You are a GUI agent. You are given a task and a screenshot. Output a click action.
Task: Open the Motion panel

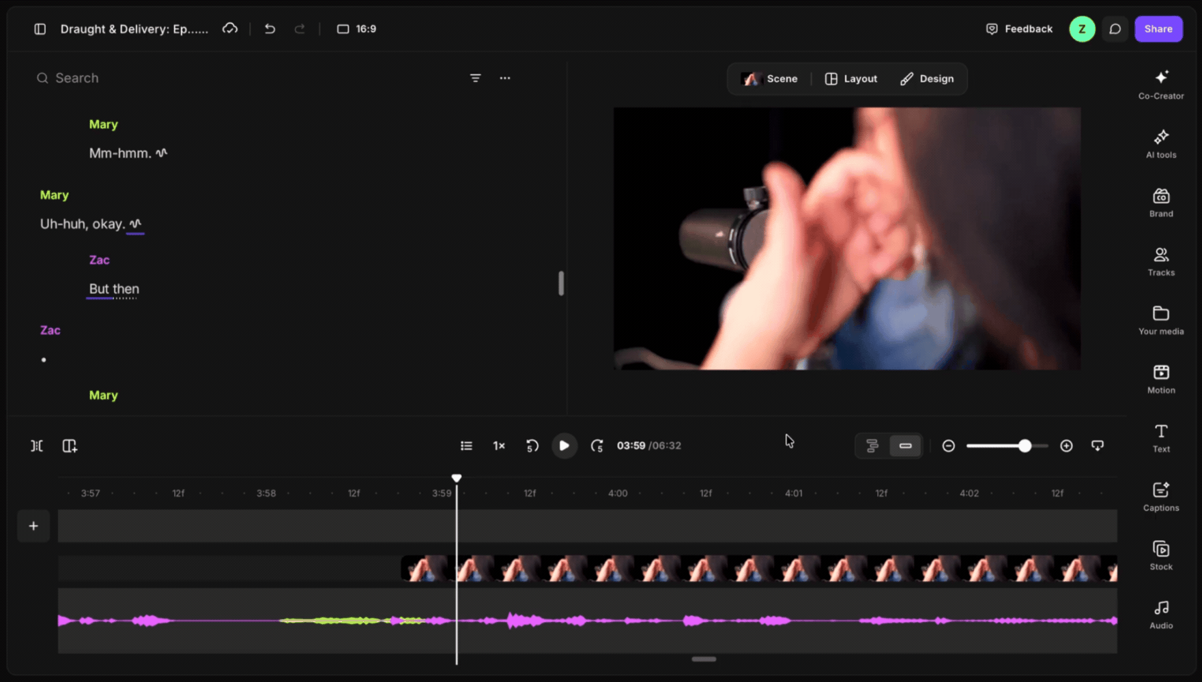(x=1161, y=379)
